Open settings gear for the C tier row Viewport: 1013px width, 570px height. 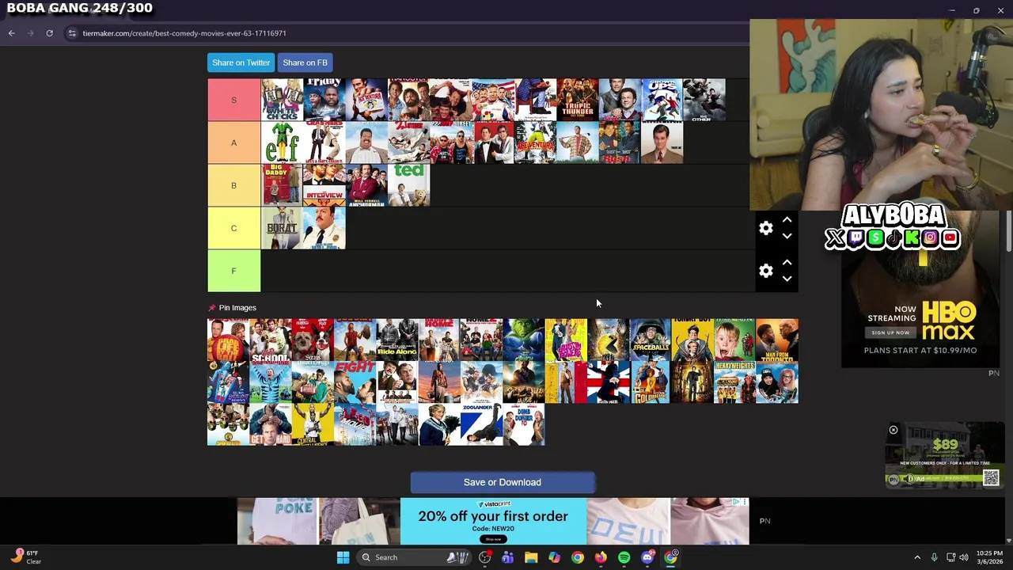tap(765, 228)
